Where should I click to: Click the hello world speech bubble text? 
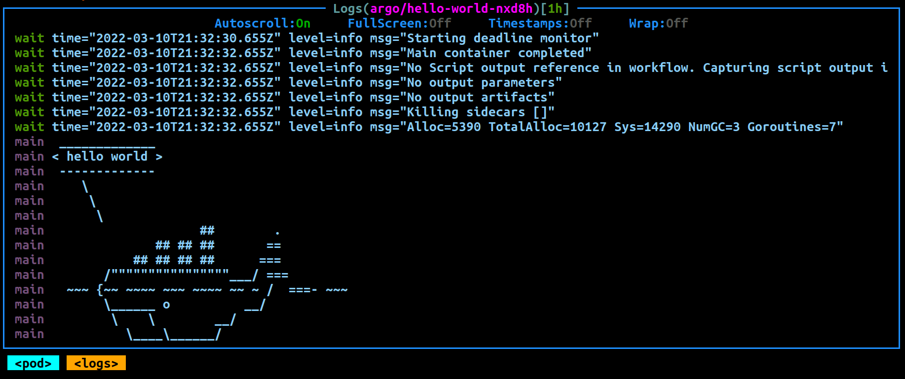click(x=107, y=156)
